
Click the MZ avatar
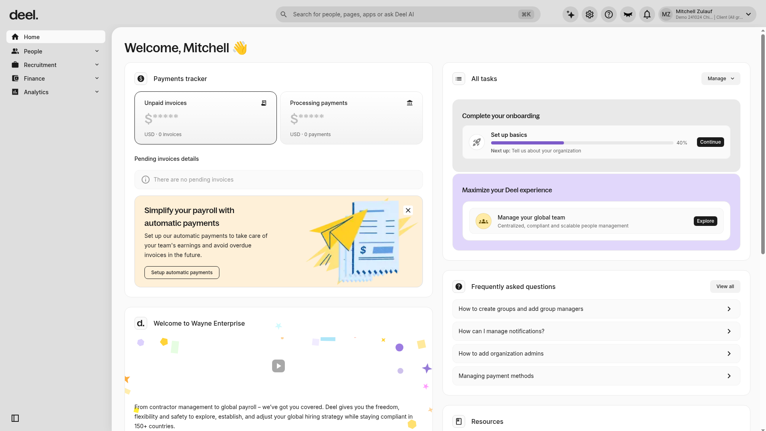(x=666, y=14)
